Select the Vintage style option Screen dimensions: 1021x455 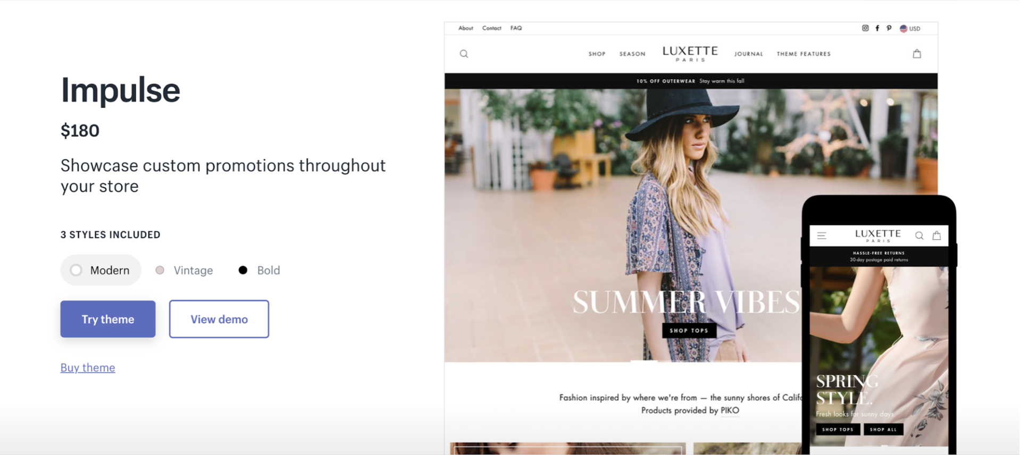[184, 270]
